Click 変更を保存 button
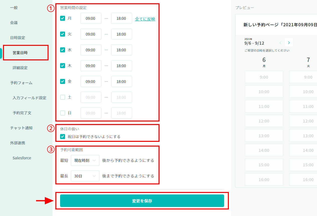Viewport: 317px width, 216px height. [x=142, y=201]
